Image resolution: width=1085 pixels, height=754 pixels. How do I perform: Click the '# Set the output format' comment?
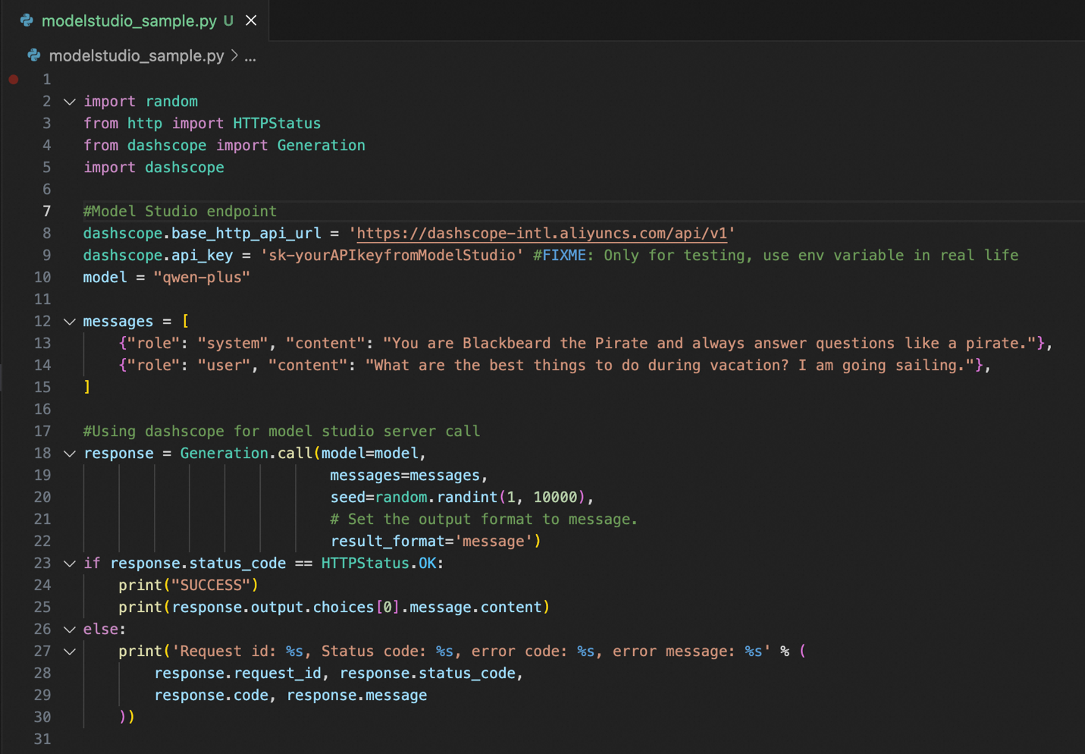[484, 519]
